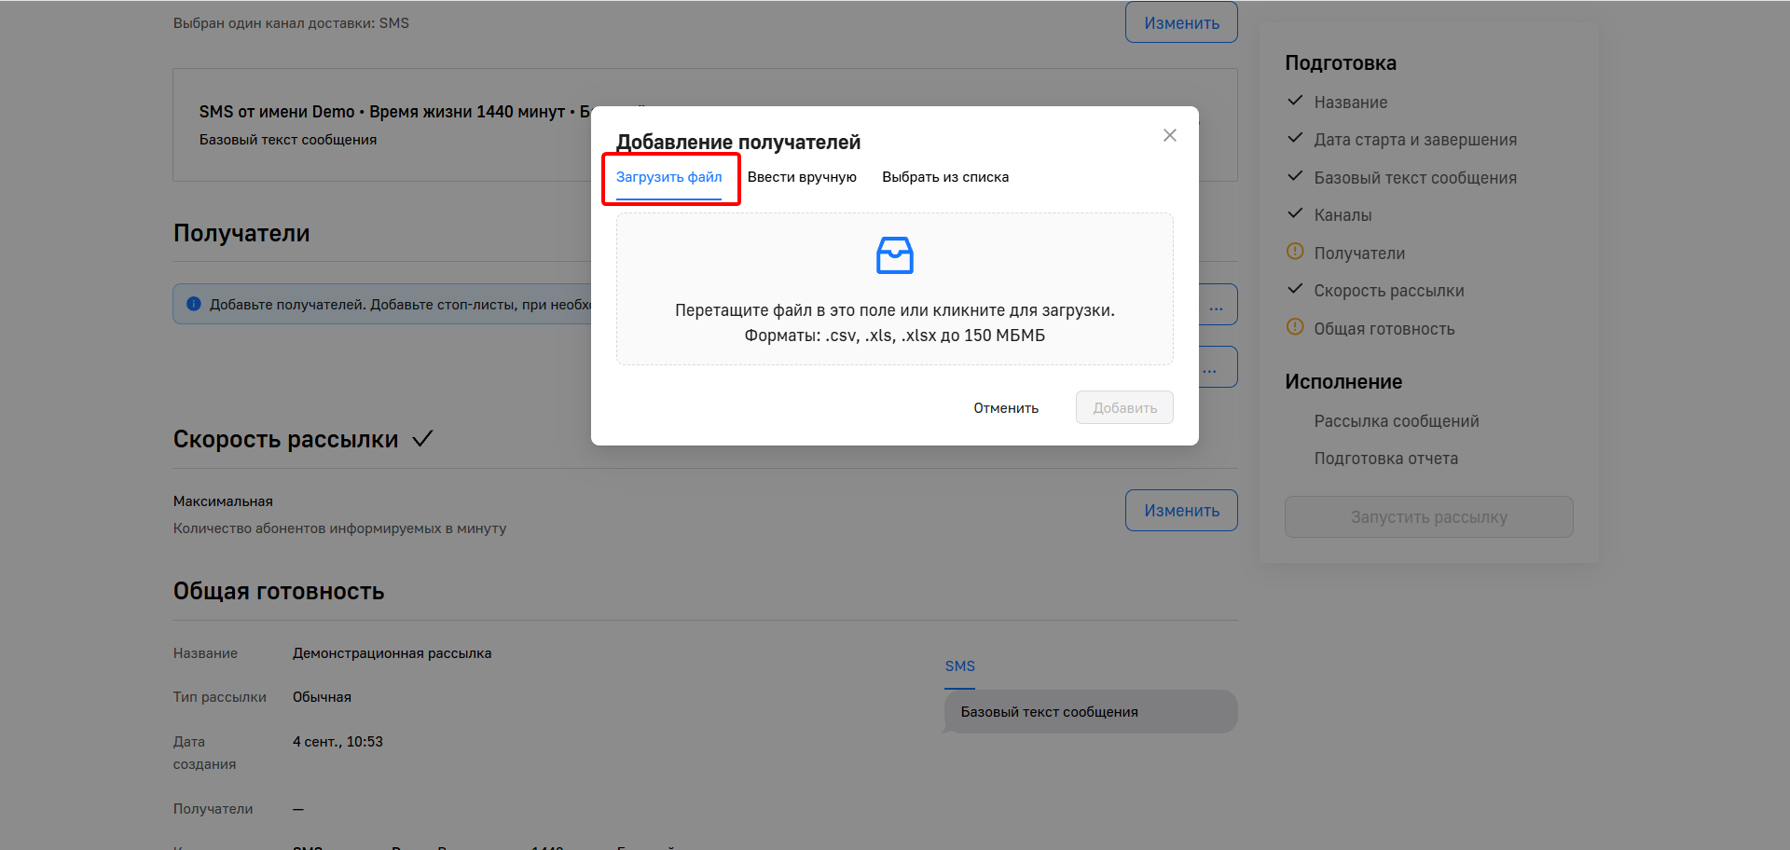Switch to the Ввести вручную tab
Image resolution: width=1790 pixels, height=850 pixels.
pyautogui.click(x=802, y=176)
